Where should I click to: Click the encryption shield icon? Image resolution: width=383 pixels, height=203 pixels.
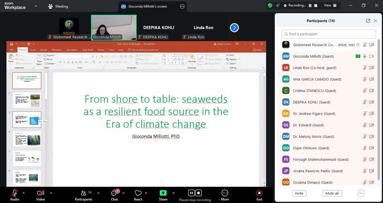[270, 6]
